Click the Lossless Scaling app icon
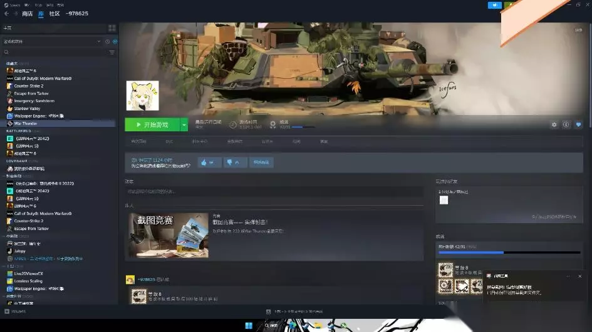The width and height of the screenshot is (592, 332). pyautogui.click(x=10, y=281)
